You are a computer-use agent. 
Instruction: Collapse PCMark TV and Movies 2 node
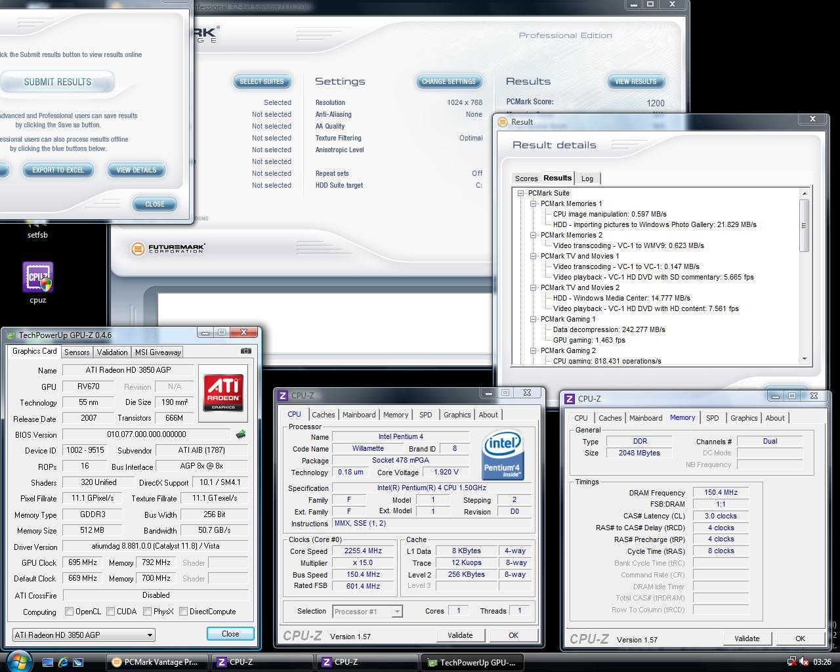[x=534, y=287]
